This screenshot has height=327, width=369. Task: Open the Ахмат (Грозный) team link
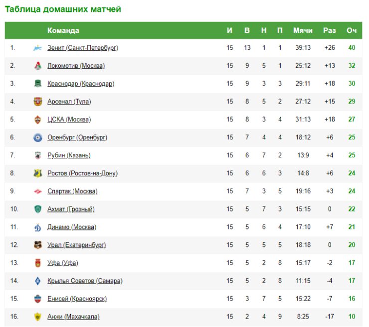(x=71, y=209)
